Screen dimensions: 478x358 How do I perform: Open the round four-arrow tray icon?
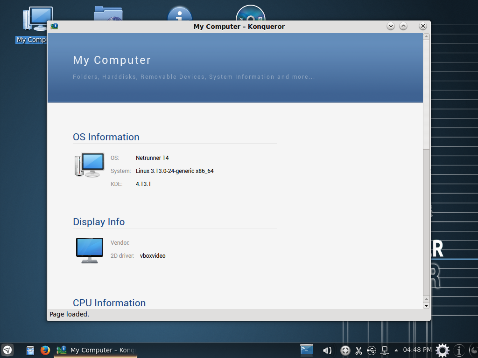tap(345, 351)
